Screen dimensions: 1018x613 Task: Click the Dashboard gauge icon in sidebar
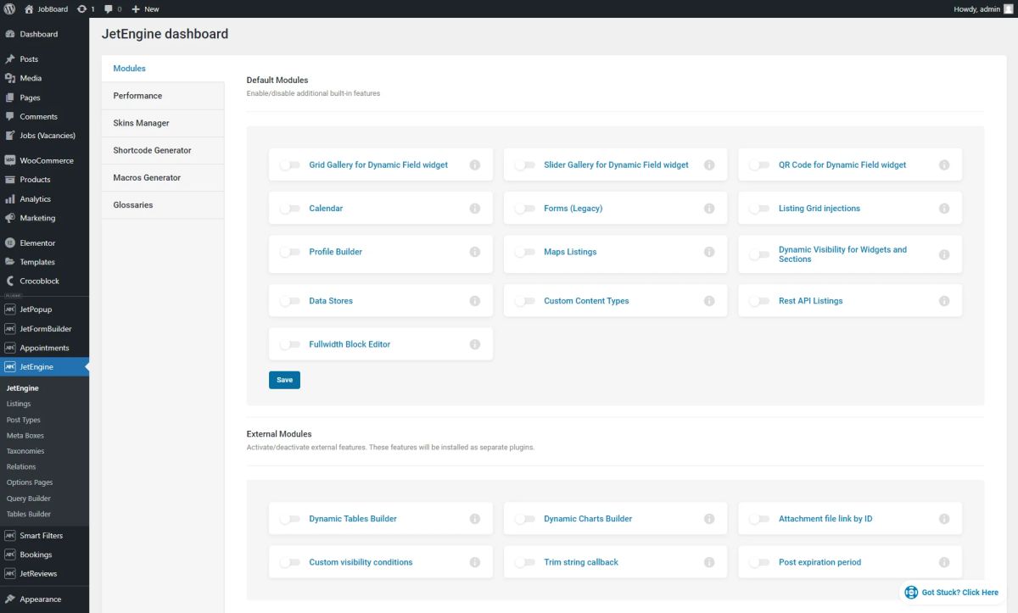click(x=9, y=34)
